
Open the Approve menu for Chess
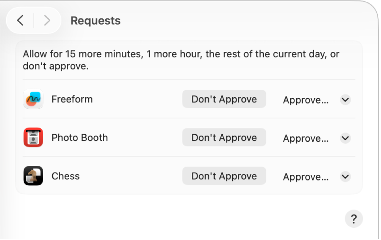click(306, 177)
